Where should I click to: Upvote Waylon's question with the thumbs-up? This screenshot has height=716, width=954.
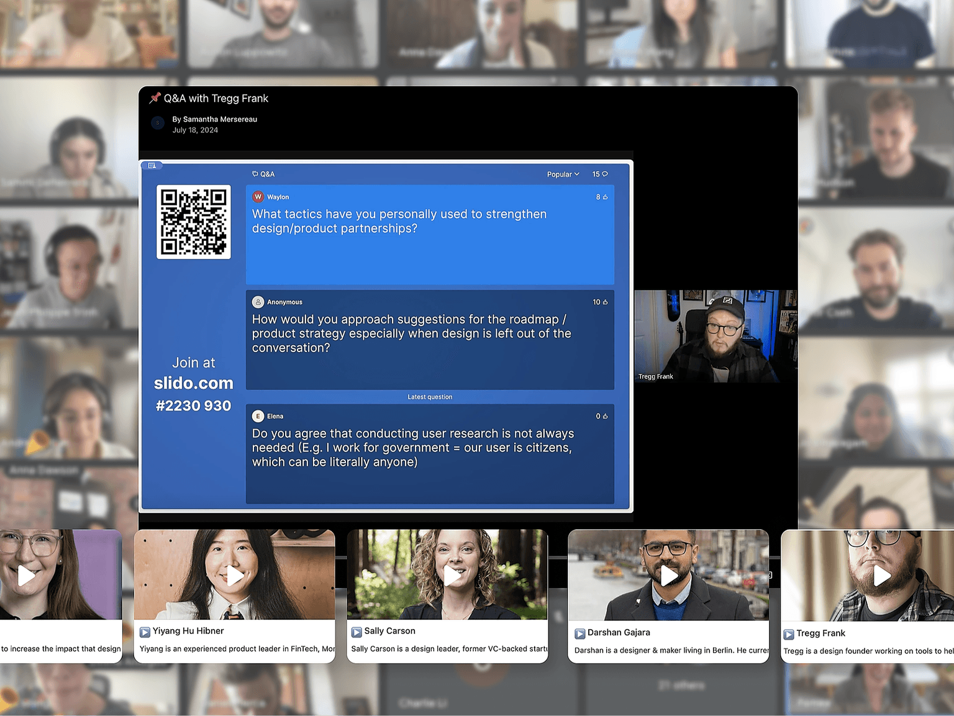[605, 197]
